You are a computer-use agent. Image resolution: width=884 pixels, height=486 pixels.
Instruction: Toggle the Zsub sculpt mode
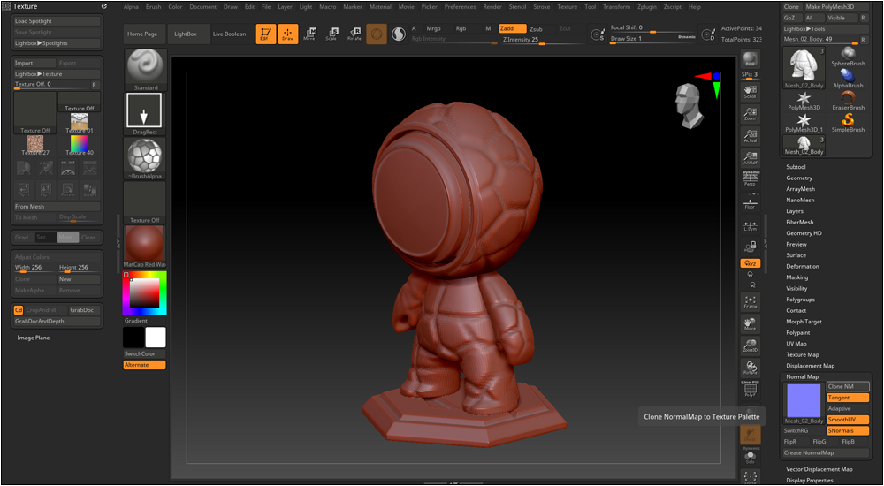point(537,29)
